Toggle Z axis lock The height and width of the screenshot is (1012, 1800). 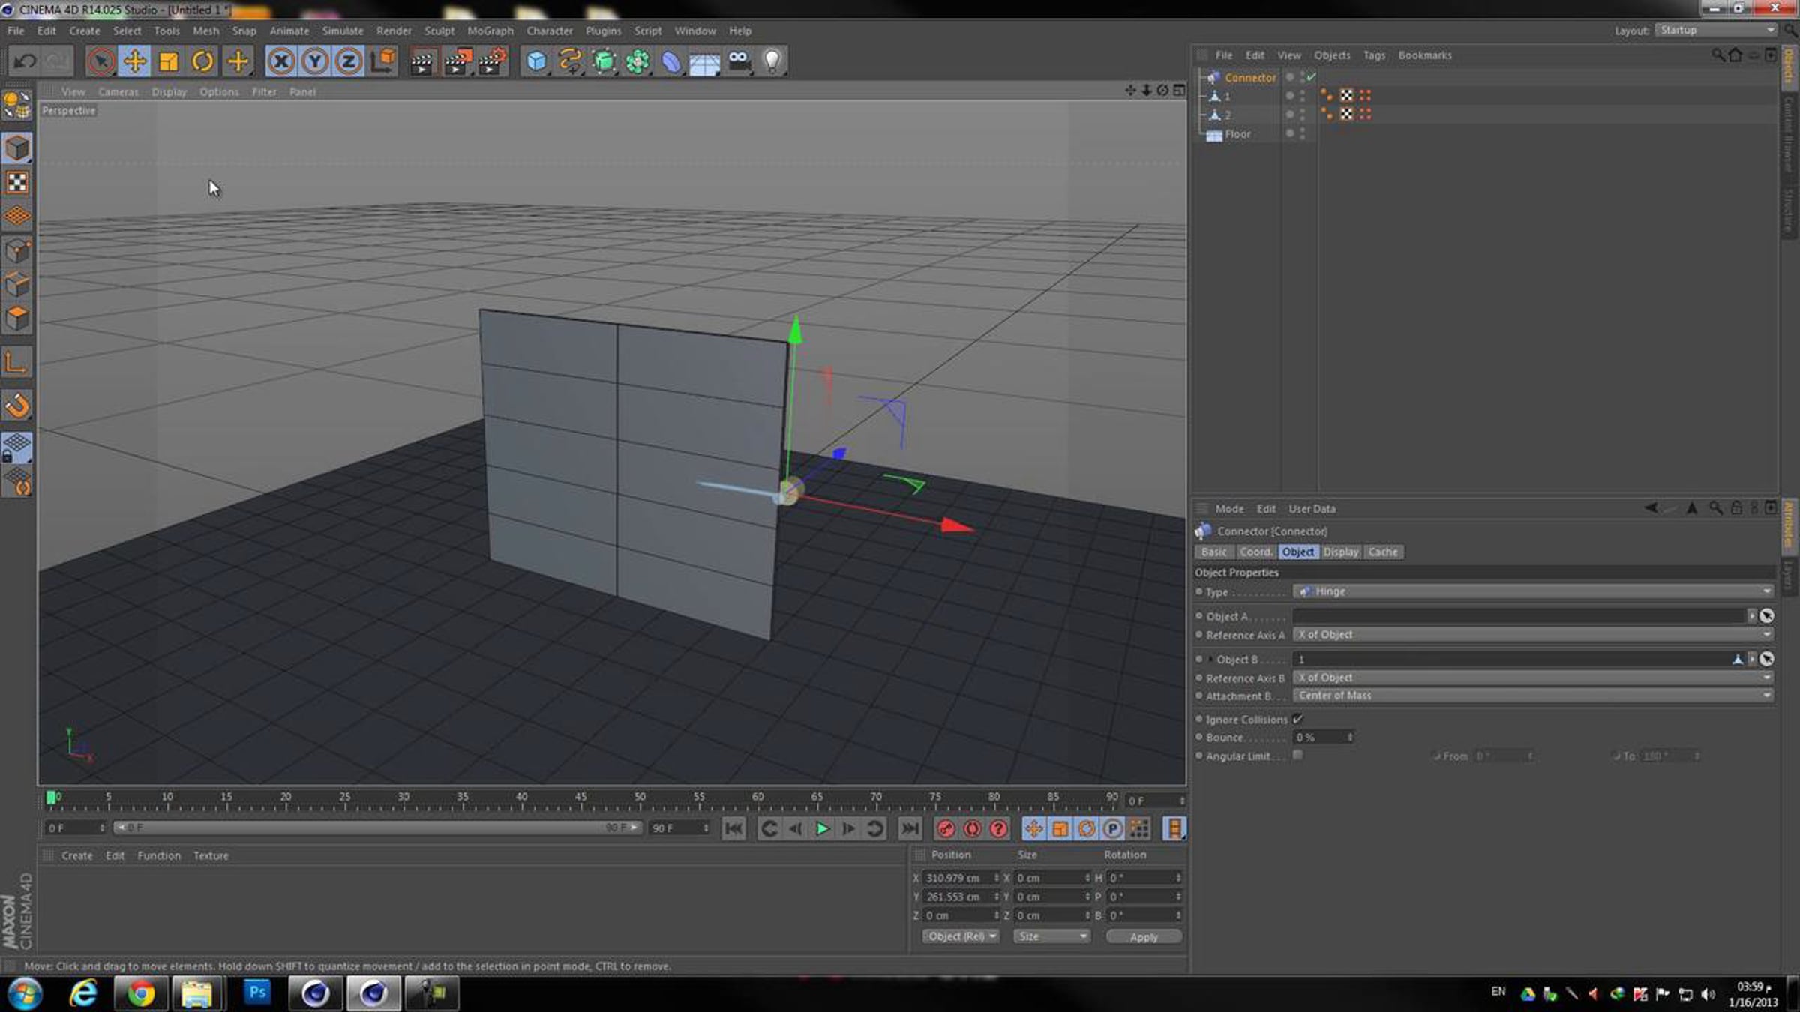349,61
